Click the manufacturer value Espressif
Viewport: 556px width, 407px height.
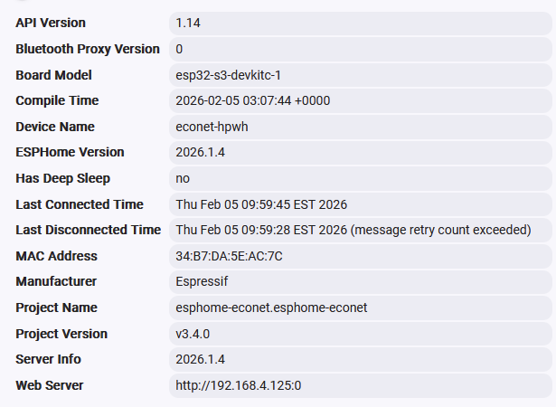203,281
